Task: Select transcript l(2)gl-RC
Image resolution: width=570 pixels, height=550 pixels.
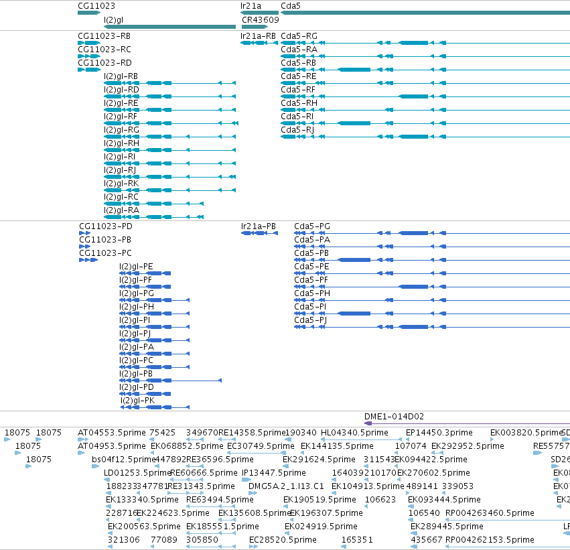Action: coord(121,197)
